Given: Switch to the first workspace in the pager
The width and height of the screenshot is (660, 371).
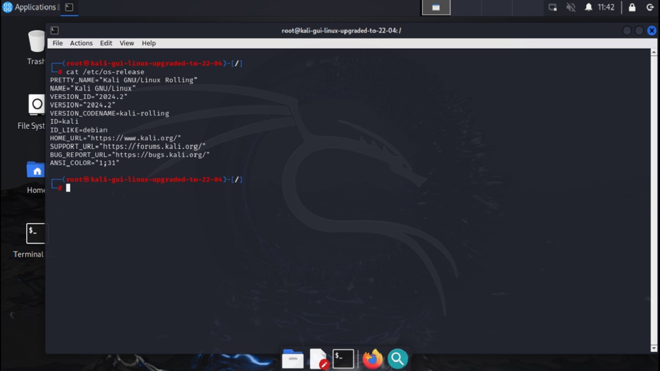Looking at the screenshot, I should coord(436,8).
